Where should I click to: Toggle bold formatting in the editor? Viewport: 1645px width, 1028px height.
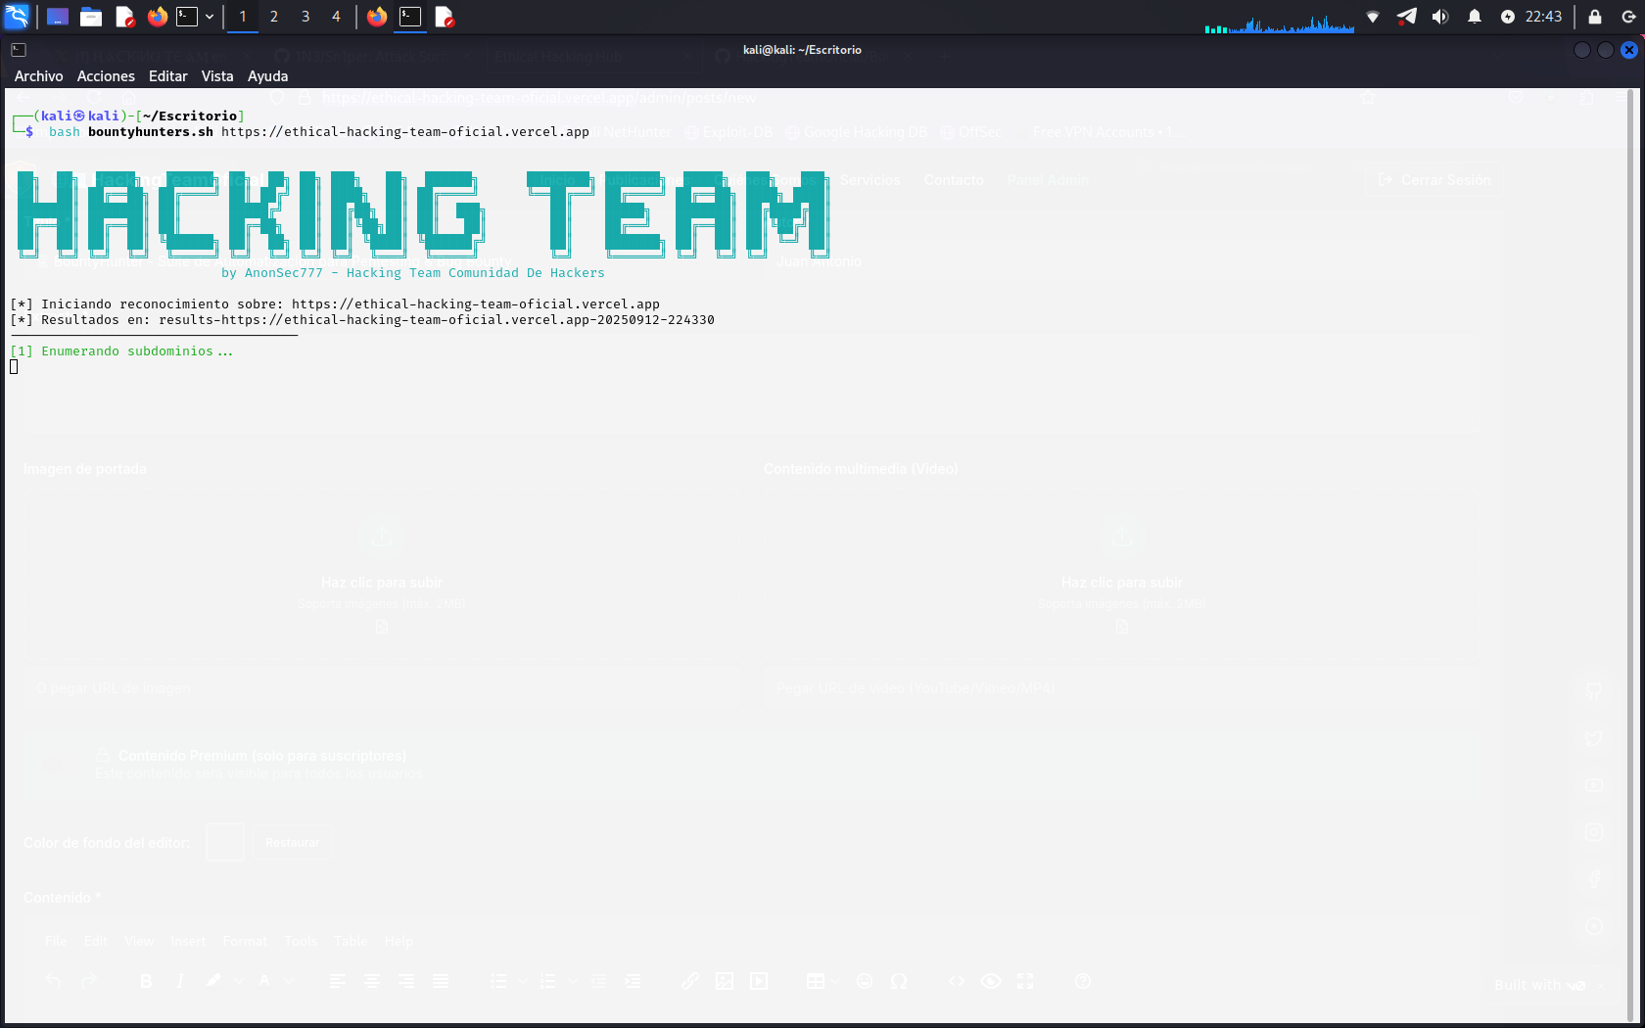coord(145,981)
